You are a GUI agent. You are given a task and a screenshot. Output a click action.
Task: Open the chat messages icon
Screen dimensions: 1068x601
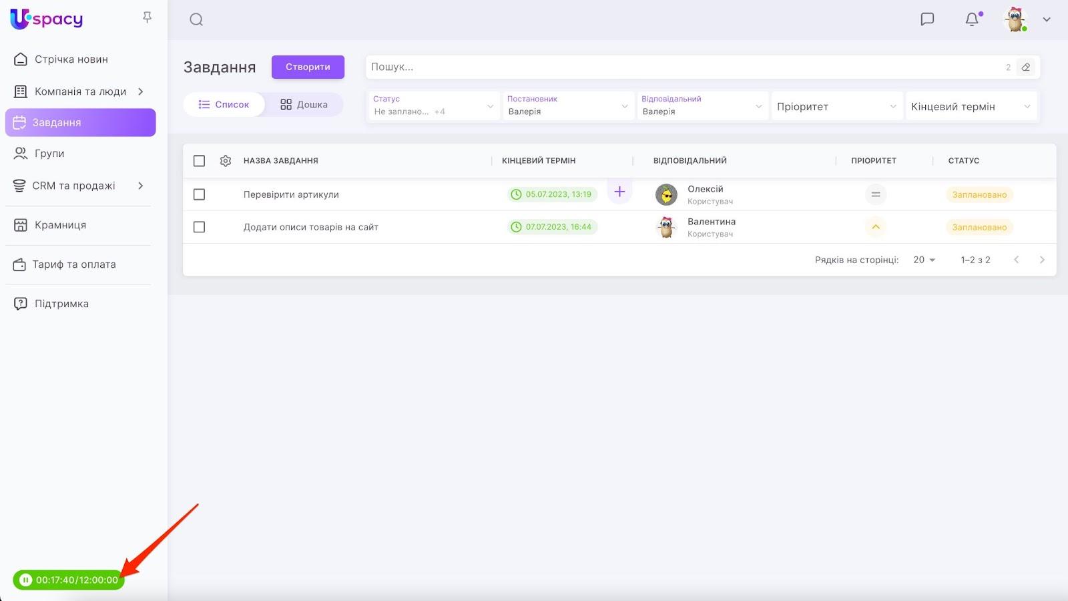click(927, 19)
